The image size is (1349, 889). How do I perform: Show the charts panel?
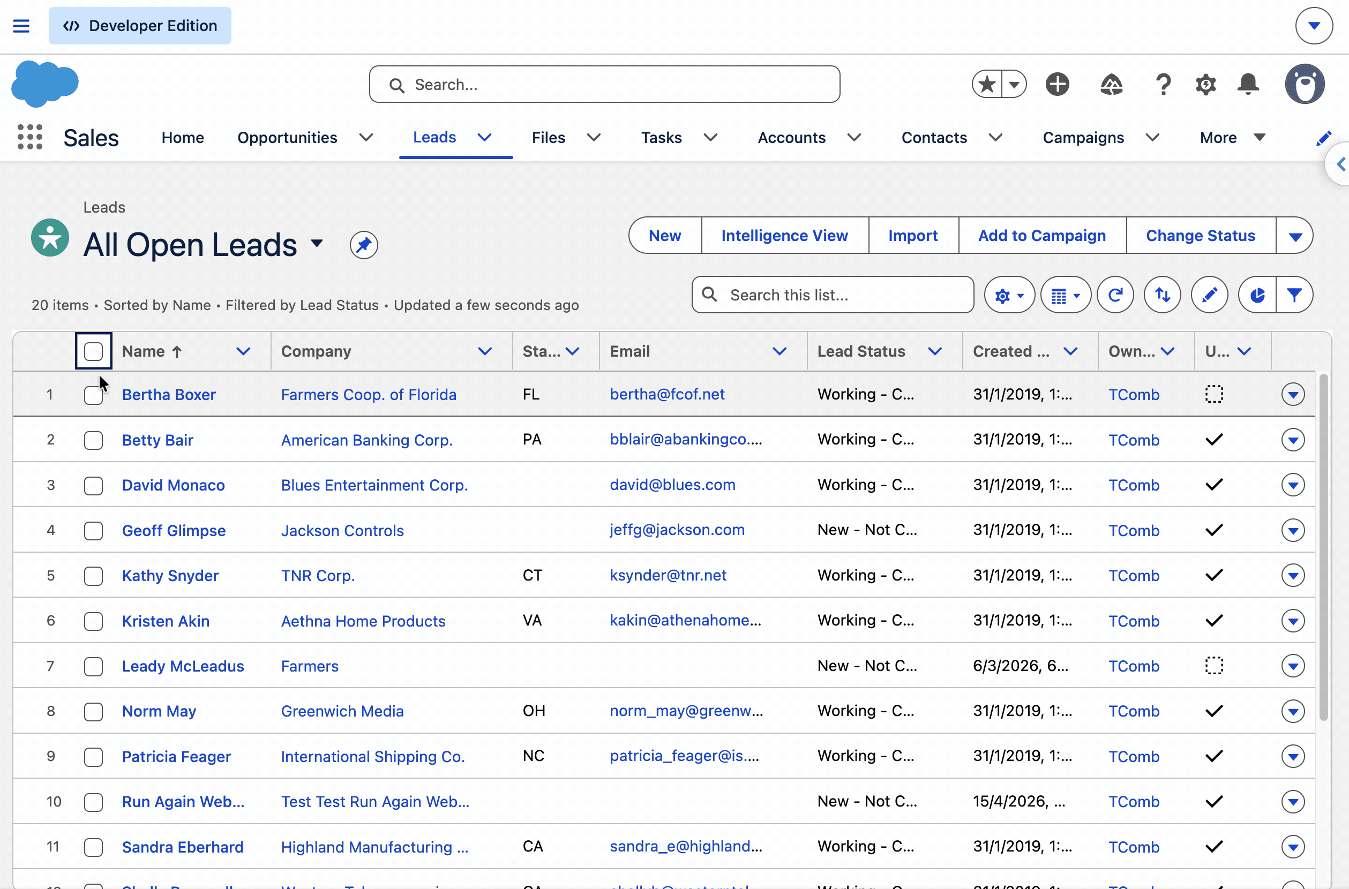pos(1257,295)
